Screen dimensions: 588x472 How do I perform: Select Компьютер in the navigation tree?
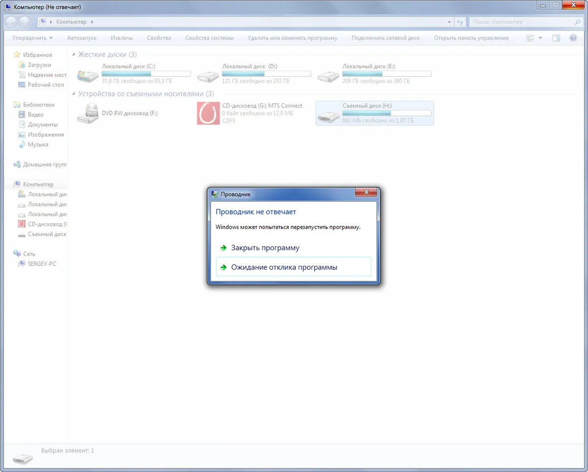pyautogui.click(x=38, y=184)
